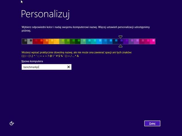Choose the pale sea-green swatch
This screenshot has height=136, width=182.
[83, 41]
